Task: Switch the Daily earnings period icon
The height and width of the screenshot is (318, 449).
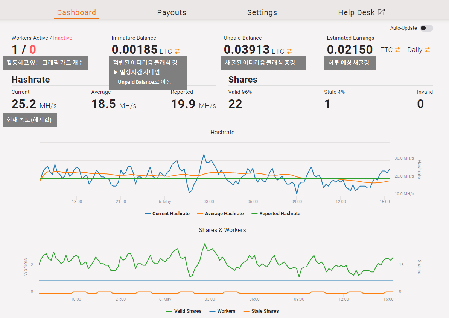Action: pos(427,50)
